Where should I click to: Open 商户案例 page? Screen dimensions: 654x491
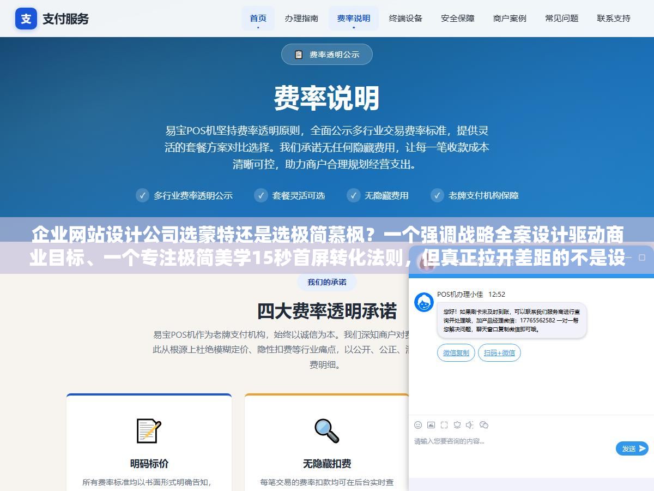click(510, 18)
